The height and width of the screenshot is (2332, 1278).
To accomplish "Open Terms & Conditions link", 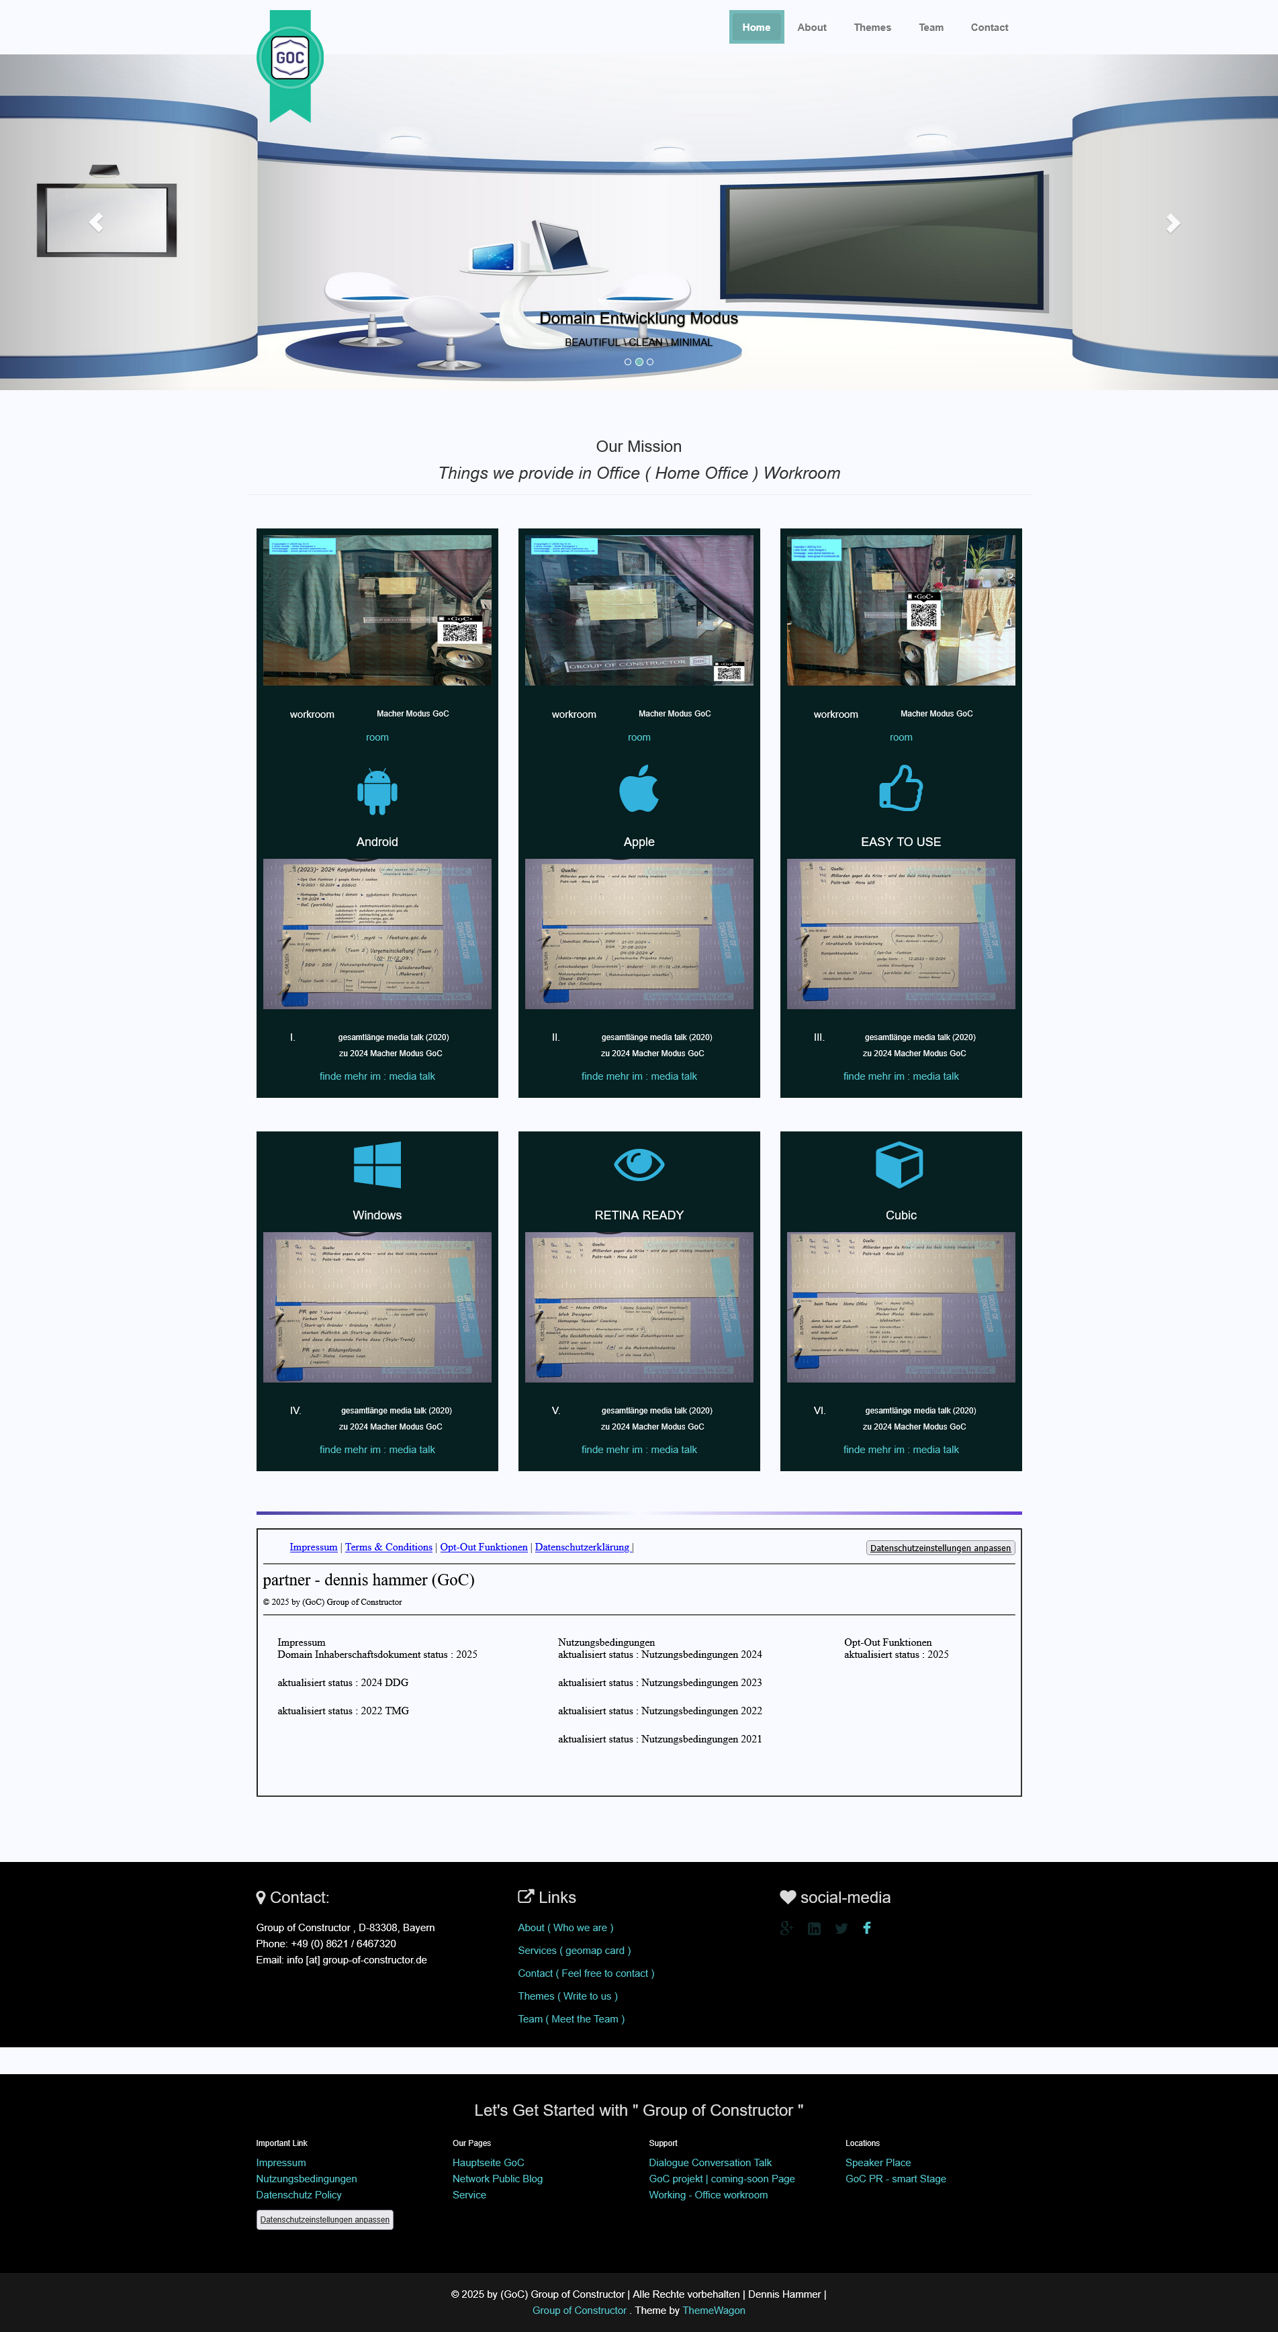I will [x=389, y=1546].
